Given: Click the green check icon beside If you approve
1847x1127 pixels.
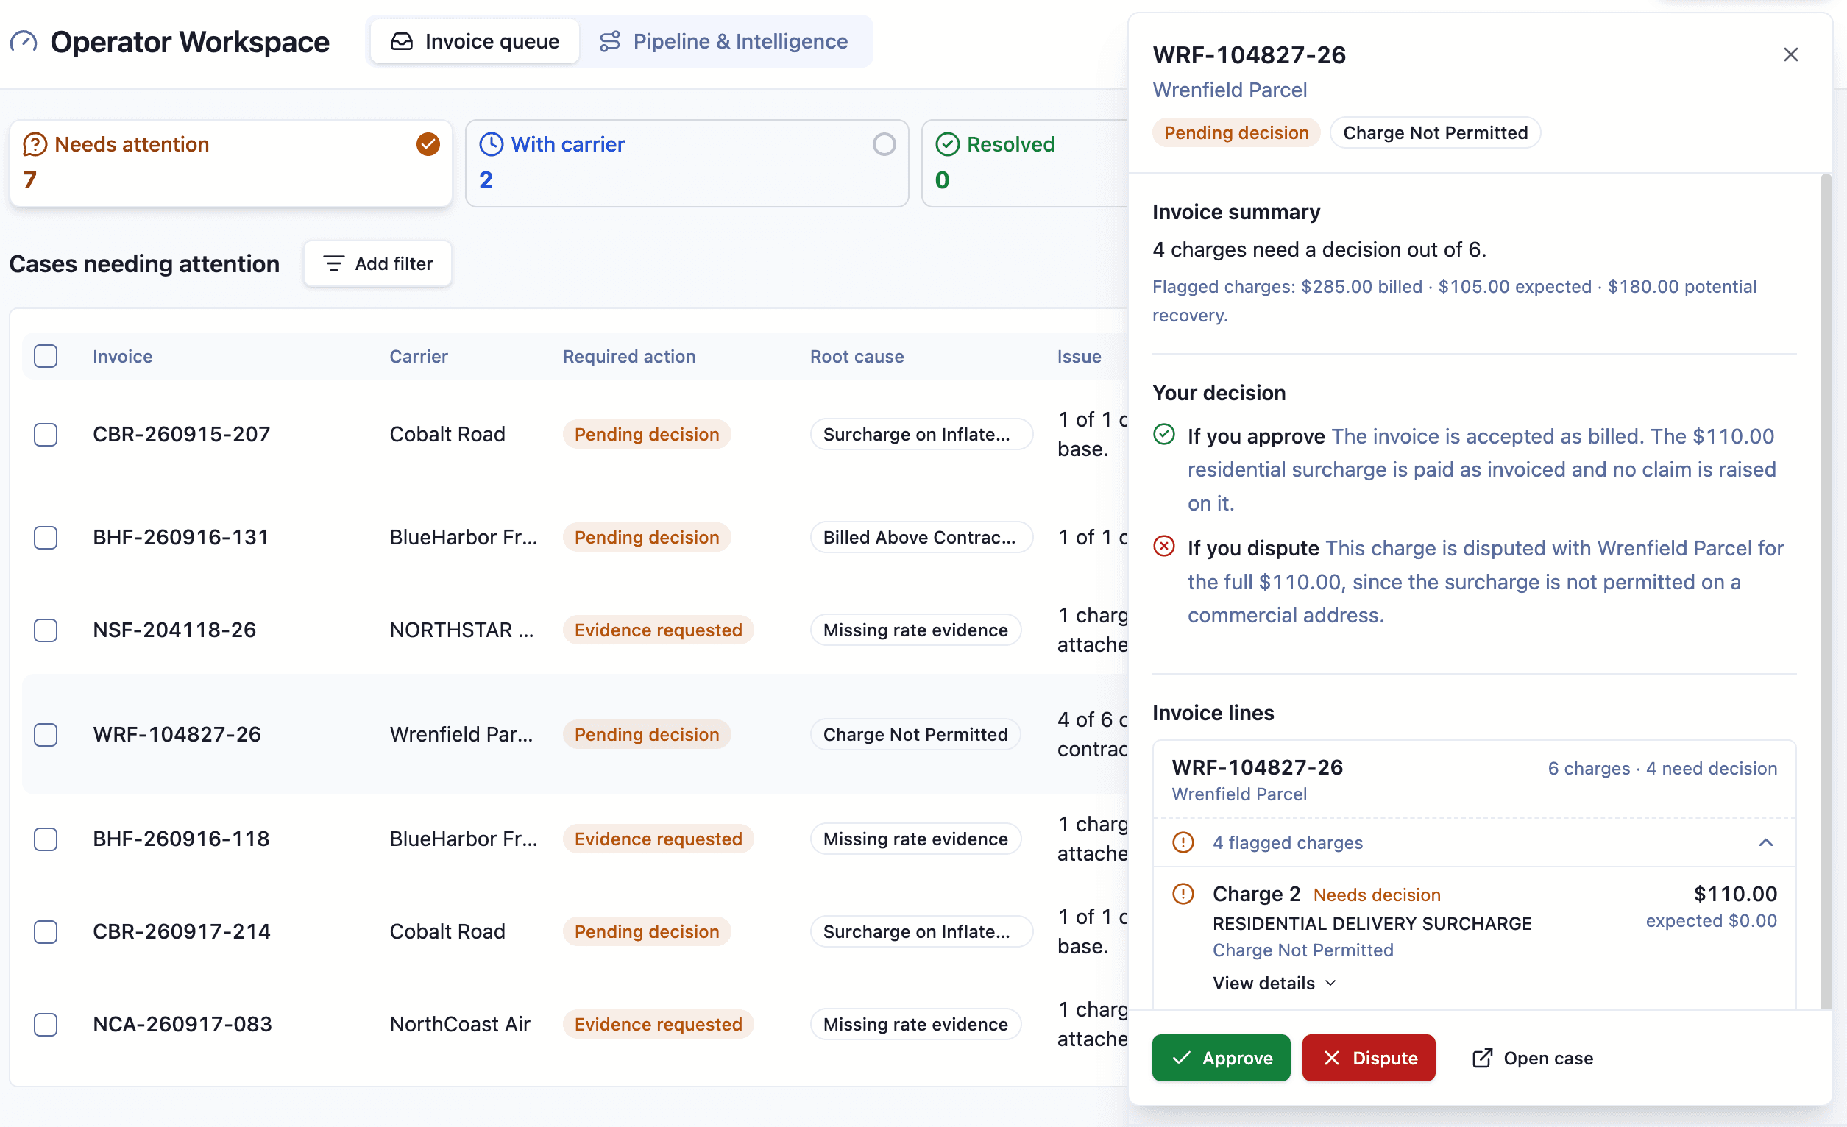Looking at the screenshot, I should coord(1163,434).
